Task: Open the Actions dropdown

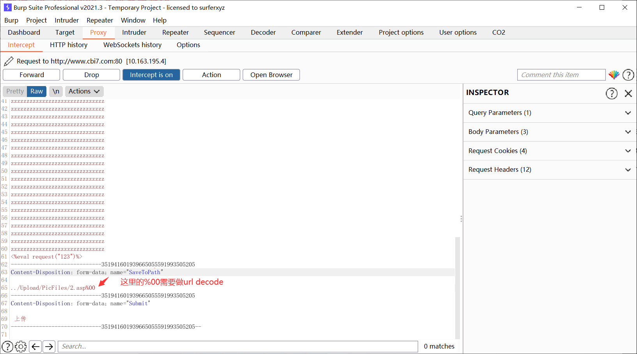Action: [84, 91]
